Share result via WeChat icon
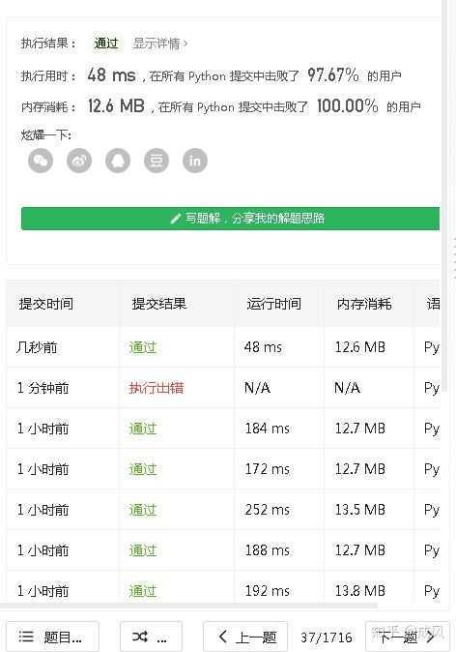The height and width of the screenshot is (652, 456). 41,161
